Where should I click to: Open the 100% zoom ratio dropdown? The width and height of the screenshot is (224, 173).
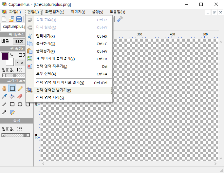point(19,41)
